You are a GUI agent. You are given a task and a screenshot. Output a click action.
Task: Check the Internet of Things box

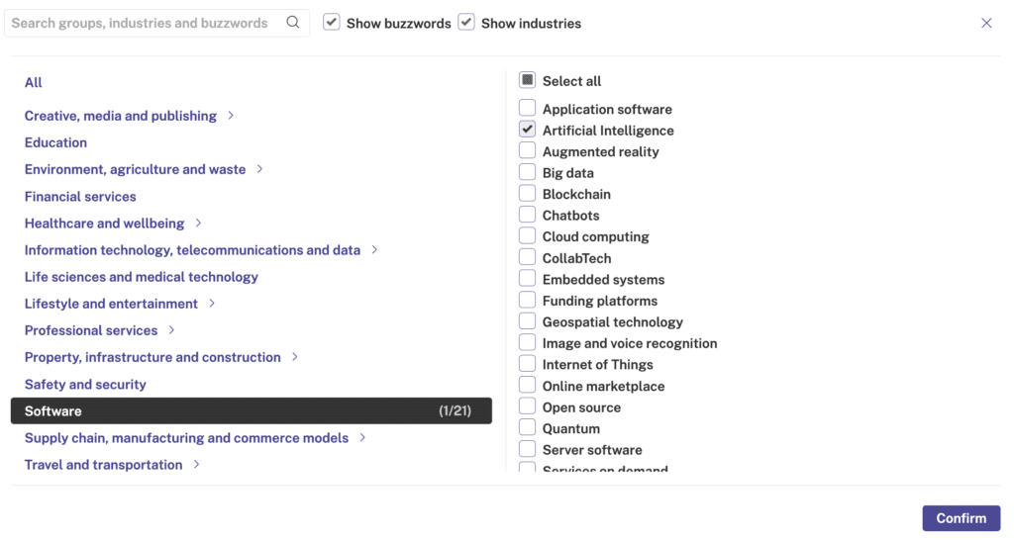527,364
